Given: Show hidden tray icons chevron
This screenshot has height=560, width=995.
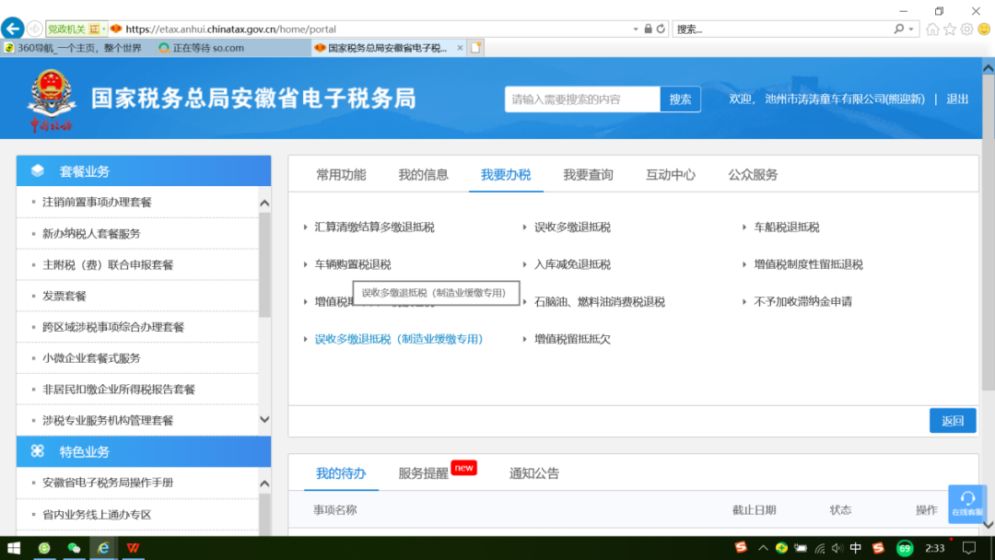Looking at the screenshot, I should [x=763, y=548].
